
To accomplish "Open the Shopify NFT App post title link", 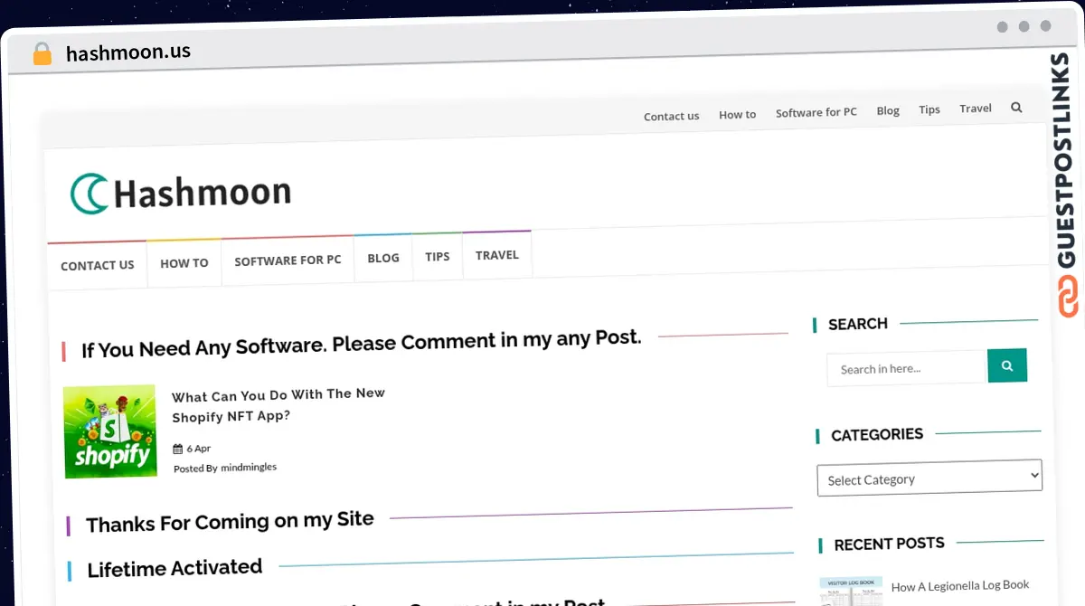I will [x=278, y=404].
